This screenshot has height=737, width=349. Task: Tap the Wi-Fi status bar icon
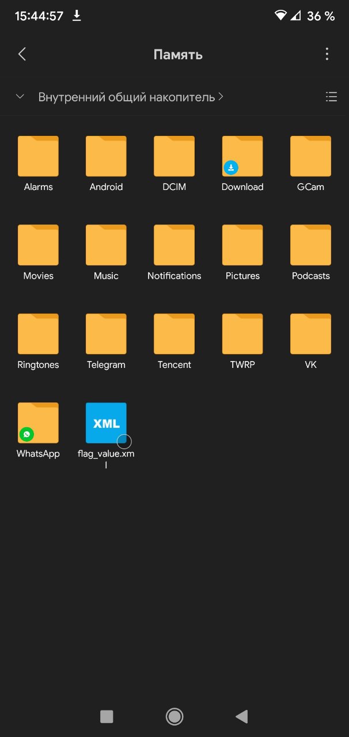pyautogui.click(x=280, y=16)
